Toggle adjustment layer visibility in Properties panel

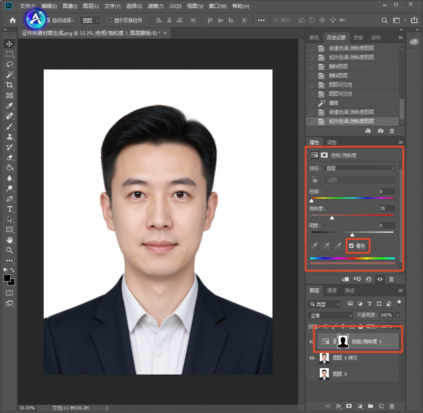(380, 279)
